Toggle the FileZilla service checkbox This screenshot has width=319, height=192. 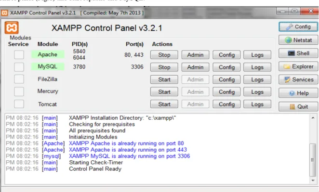(x=19, y=79)
